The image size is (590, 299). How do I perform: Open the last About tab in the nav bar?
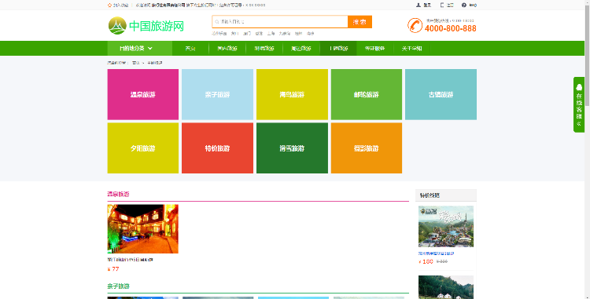tap(411, 49)
